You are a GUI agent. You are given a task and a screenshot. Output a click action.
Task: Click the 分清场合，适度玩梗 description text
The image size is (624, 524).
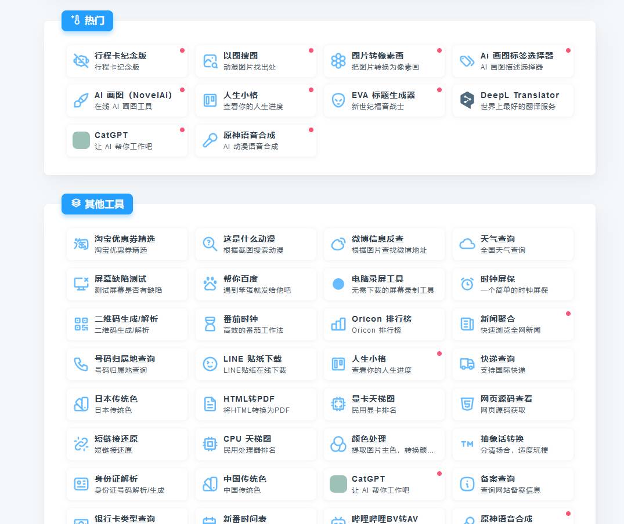[x=514, y=450]
